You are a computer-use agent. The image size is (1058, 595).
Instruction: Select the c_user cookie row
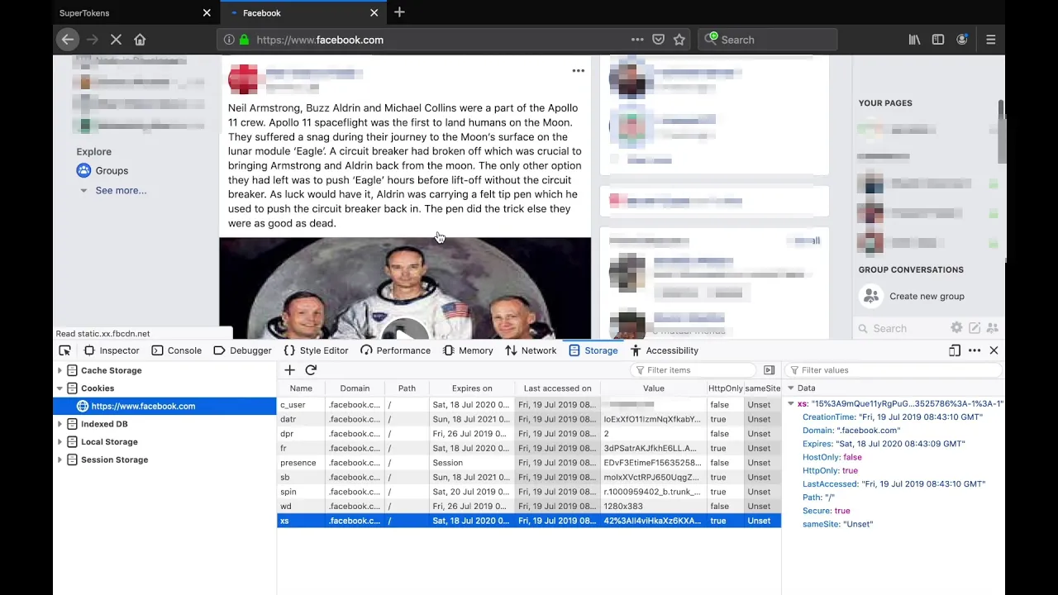pos(529,405)
